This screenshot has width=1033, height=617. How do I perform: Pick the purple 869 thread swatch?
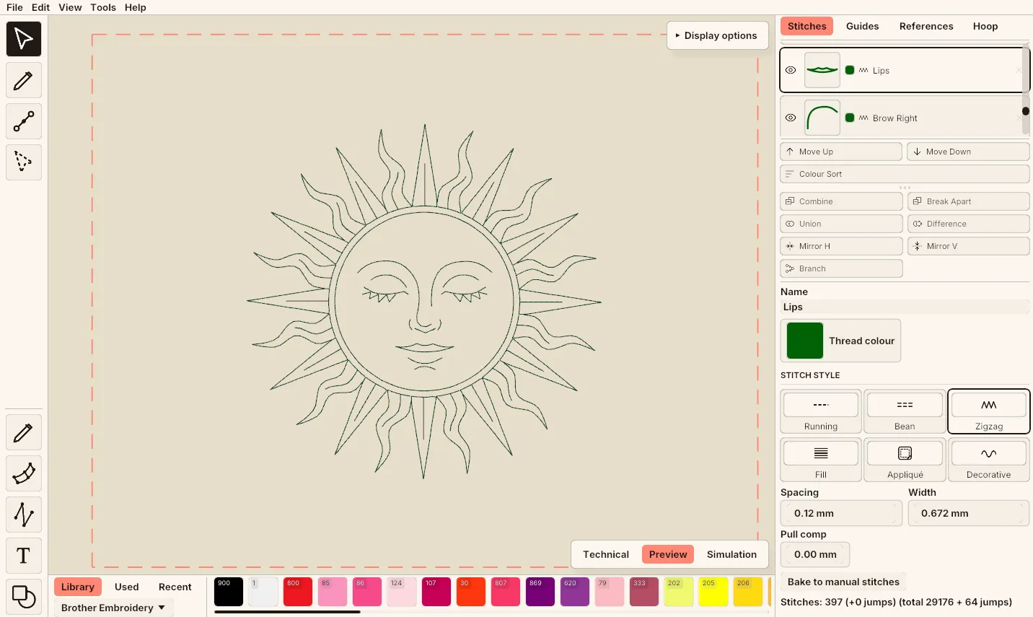(x=540, y=592)
